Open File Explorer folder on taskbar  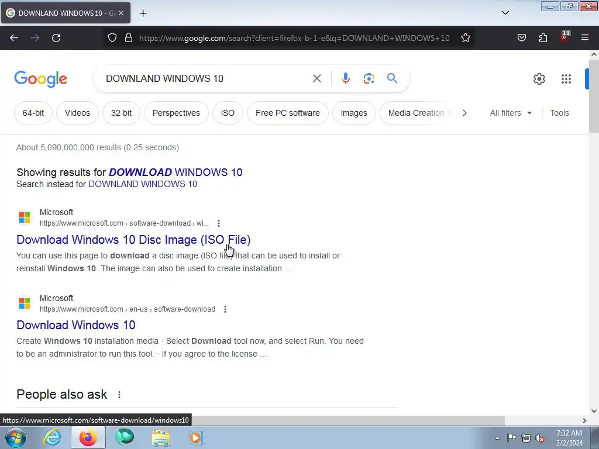(x=161, y=437)
